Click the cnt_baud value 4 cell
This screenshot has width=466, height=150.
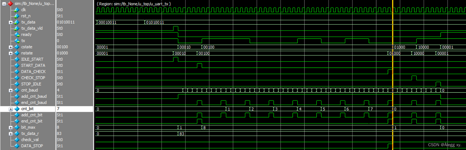(x=58, y=90)
